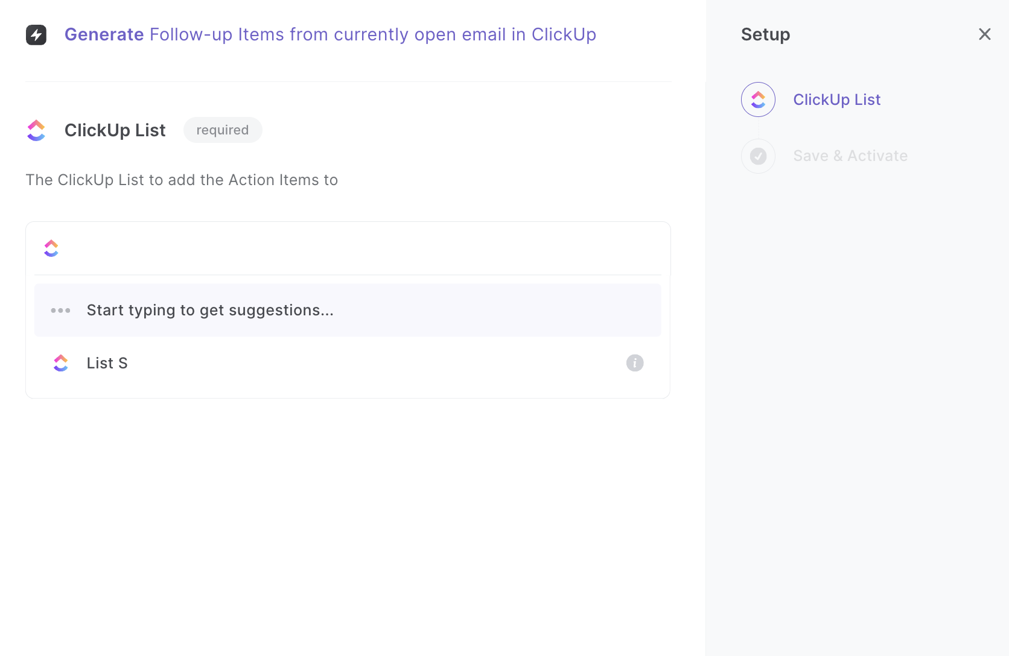
Task: Click the ClickUp logo beside ClickUp List heading
Action: tap(36, 130)
